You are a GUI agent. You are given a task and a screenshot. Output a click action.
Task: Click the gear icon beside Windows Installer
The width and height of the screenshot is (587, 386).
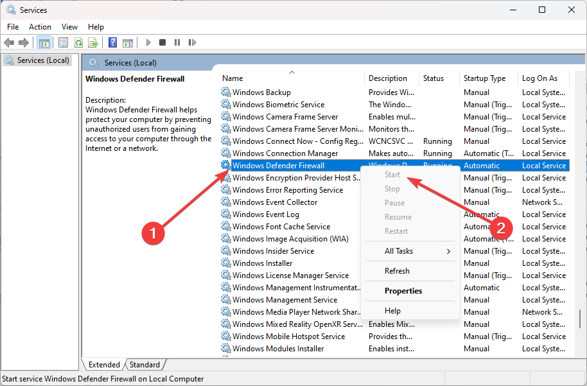[225, 263]
